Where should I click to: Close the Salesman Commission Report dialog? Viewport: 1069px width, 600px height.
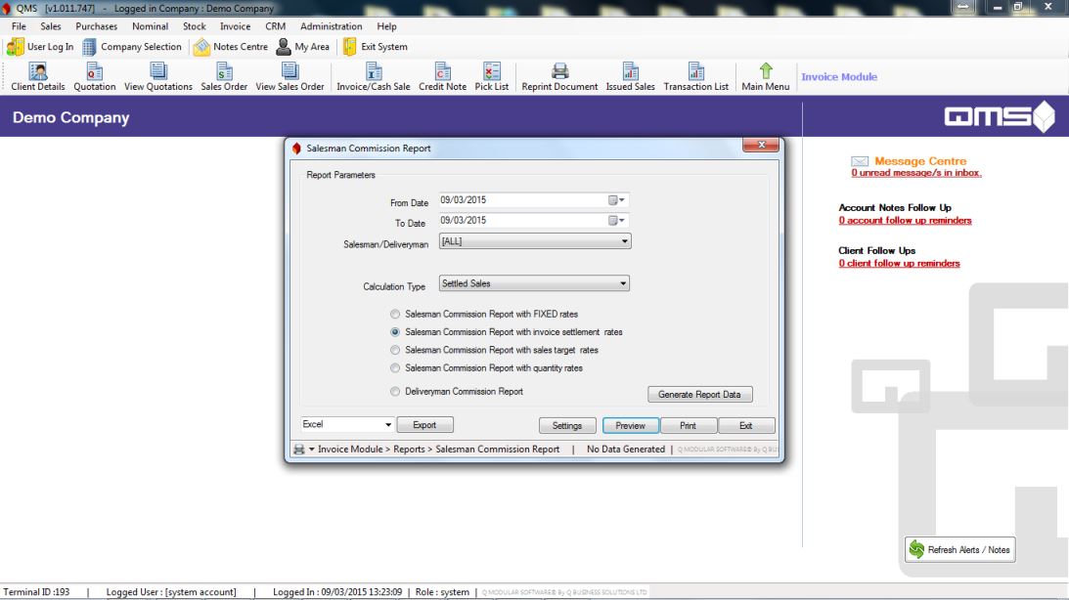[x=761, y=145]
